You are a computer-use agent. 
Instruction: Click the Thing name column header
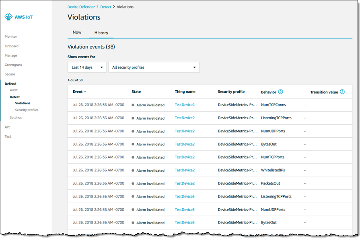185,92
